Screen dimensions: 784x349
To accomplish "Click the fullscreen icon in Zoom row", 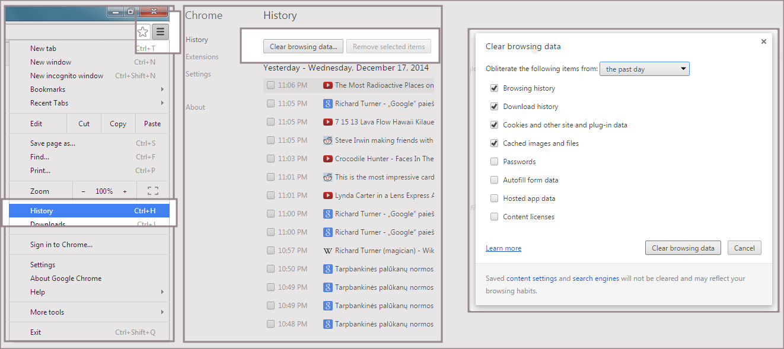I will click(152, 191).
